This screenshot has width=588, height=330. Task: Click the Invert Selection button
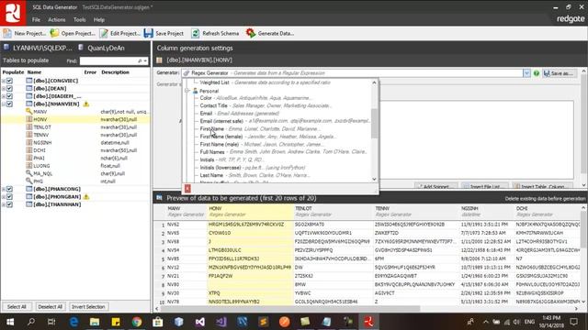[x=88, y=307]
